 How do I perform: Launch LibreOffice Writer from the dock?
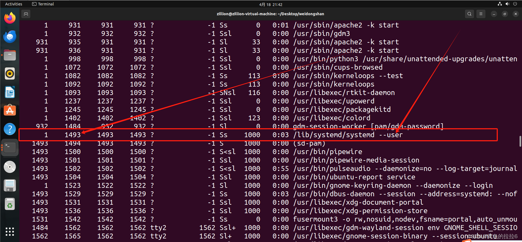[x=10, y=92]
